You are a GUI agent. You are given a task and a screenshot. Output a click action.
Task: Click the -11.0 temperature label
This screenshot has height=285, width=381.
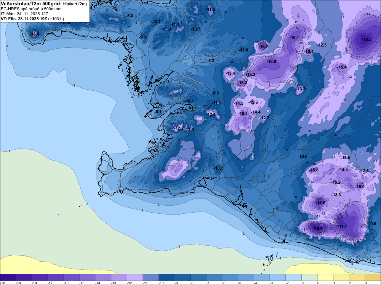pyautogui.click(x=243, y=50)
